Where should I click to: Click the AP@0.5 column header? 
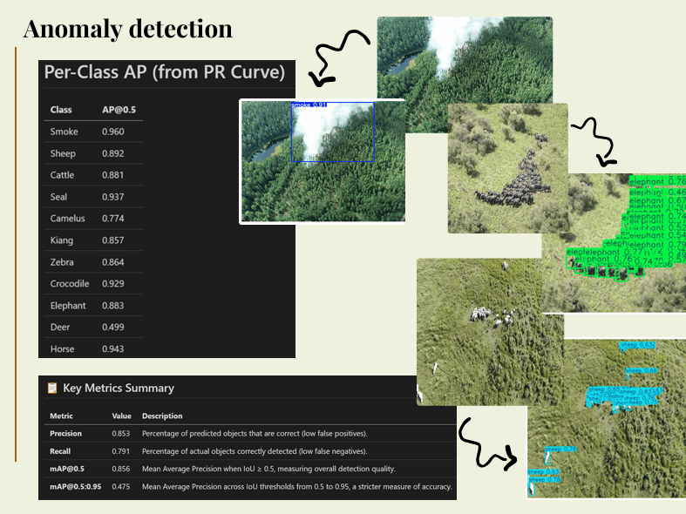pos(119,110)
